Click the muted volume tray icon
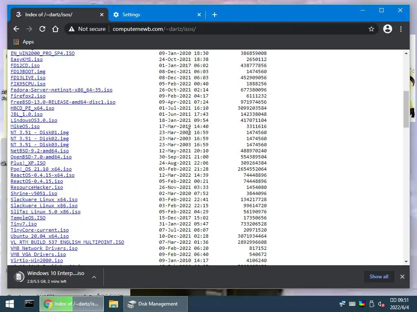Image resolution: width=417 pixels, height=312 pixels. [381, 304]
